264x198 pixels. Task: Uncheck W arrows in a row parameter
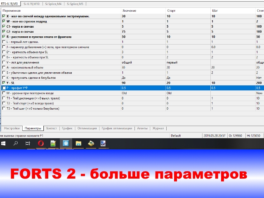point(4,21)
